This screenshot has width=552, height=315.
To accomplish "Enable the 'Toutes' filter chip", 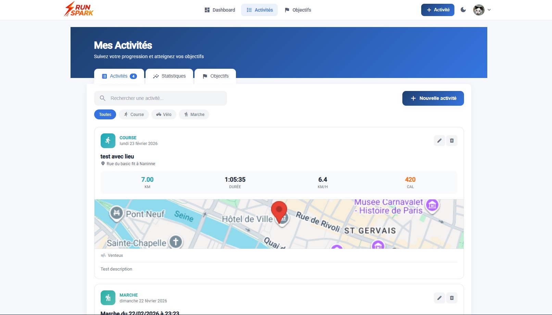I will pos(105,114).
